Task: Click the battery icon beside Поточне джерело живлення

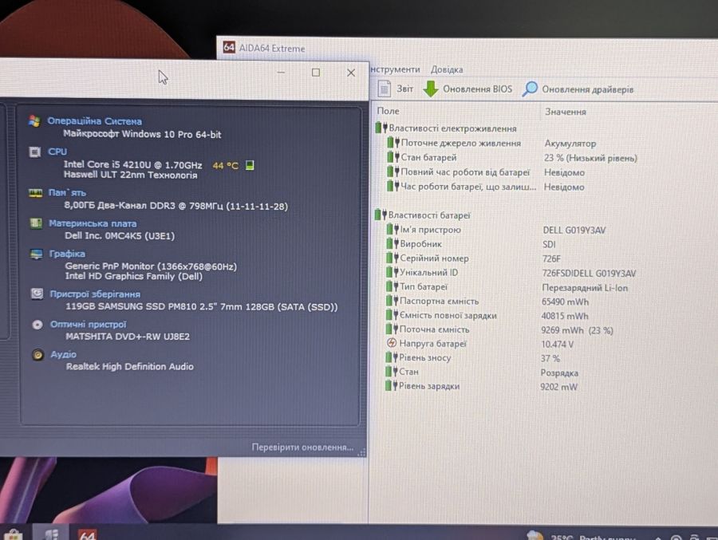Action: pos(393,143)
